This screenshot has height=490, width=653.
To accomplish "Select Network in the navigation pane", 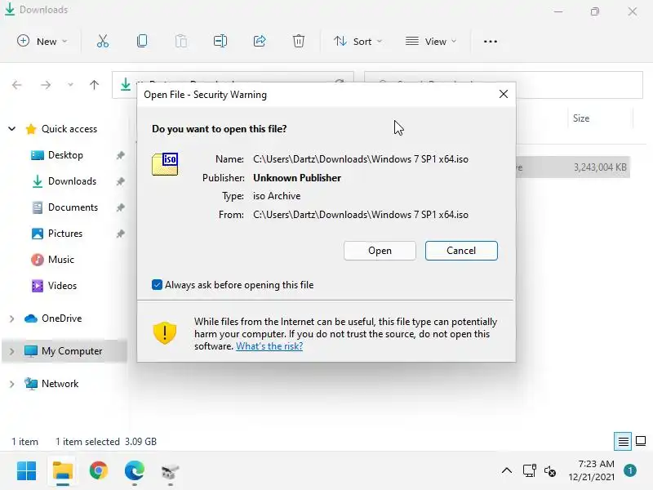I will pyautogui.click(x=60, y=384).
